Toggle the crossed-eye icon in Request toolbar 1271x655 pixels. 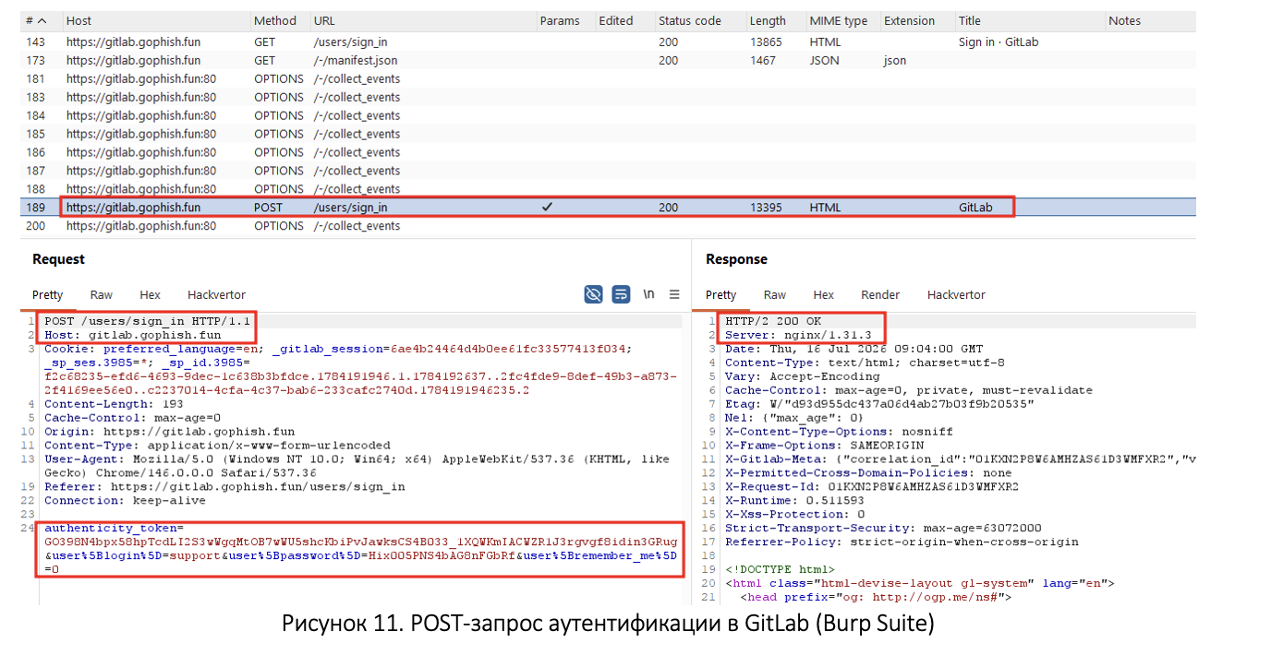pyautogui.click(x=594, y=294)
